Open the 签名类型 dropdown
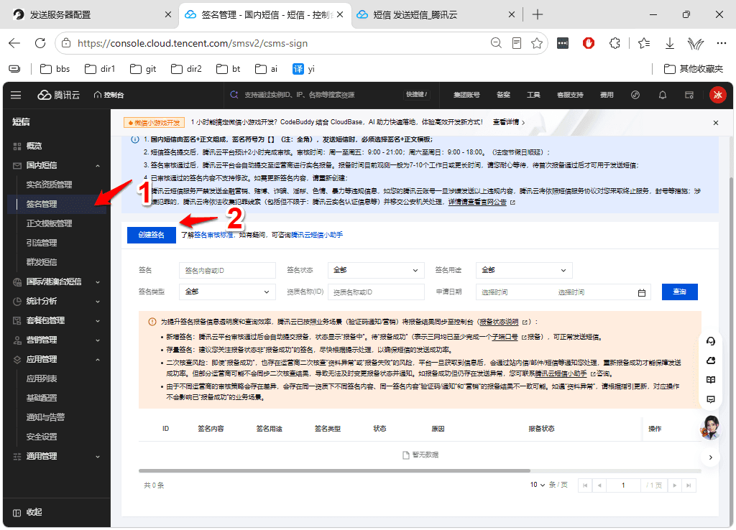The width and height of the screenshot is (736, 530). (227, 292)
